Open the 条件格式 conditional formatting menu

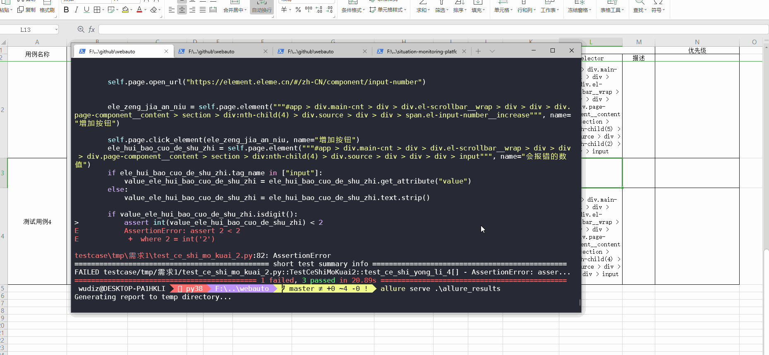coord(353,10)
